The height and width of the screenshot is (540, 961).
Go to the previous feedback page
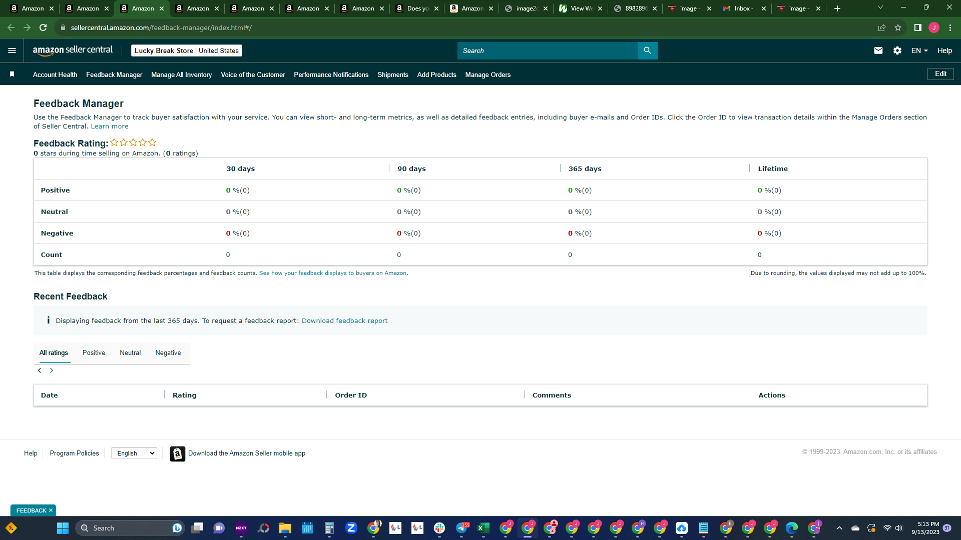coord(40,370)
